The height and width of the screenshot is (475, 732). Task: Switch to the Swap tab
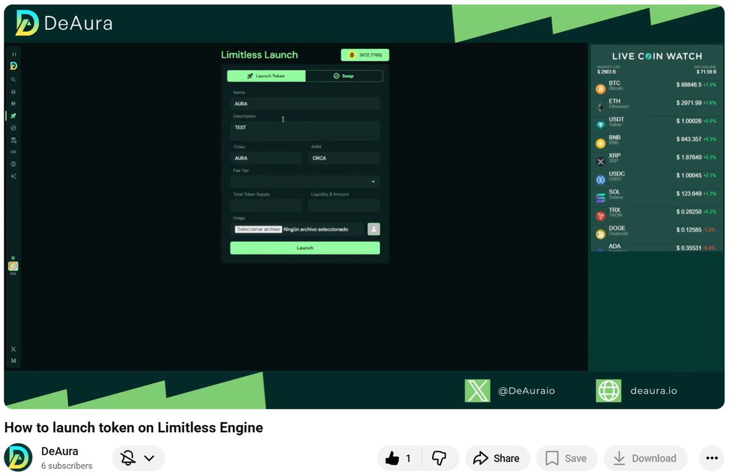click(344, 76)
